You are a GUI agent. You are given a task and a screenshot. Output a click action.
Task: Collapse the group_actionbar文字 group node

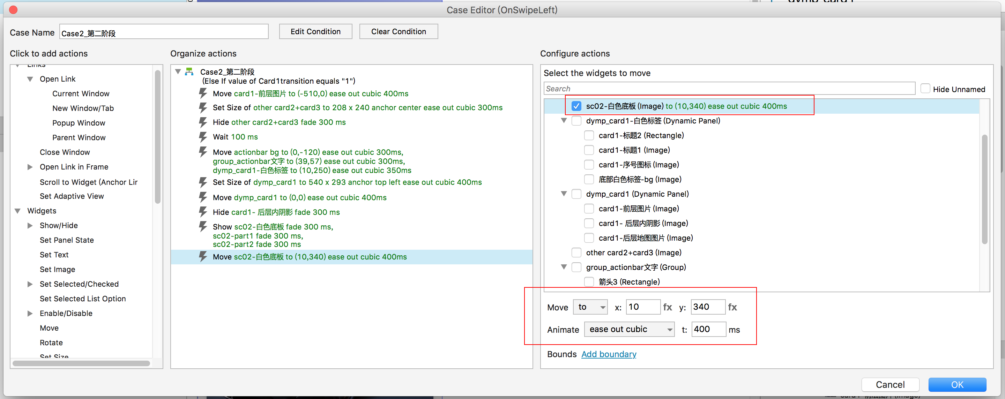(x=564, y=267)
